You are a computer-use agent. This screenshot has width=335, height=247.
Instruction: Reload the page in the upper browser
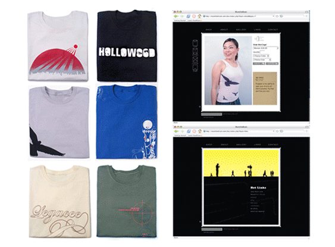189,16
